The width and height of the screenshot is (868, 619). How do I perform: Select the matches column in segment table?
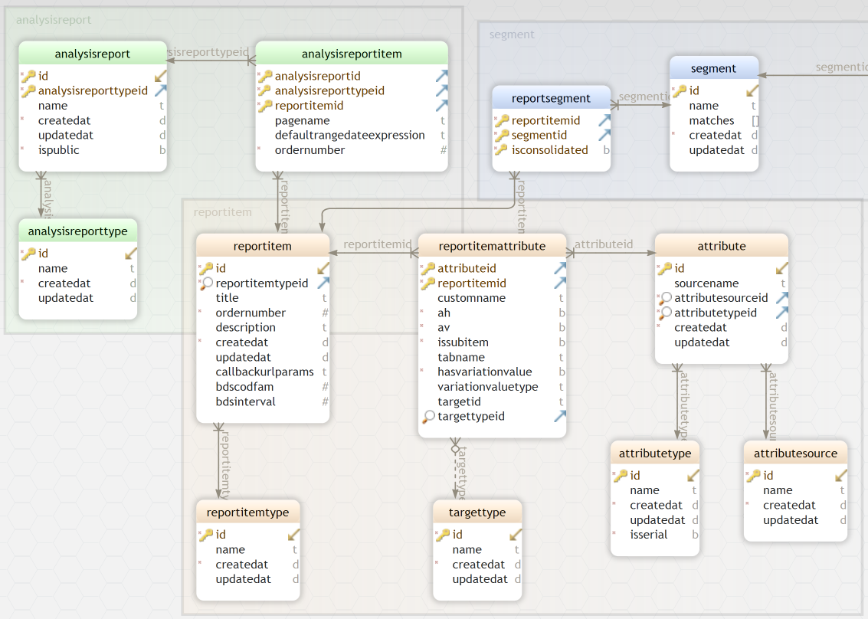(x=711, y=120)
